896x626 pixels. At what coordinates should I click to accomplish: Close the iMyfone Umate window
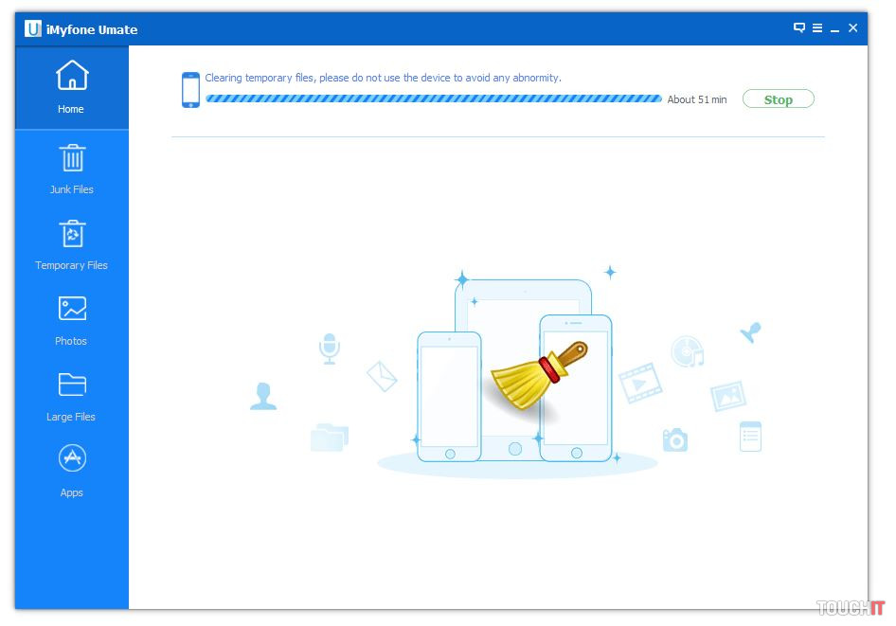(x=852, y=28)
